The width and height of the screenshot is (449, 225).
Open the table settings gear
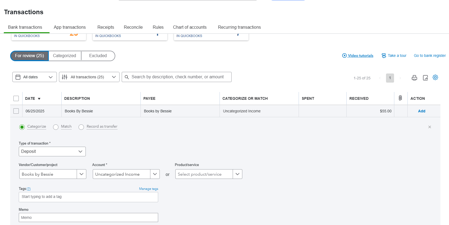click(435, 77)
